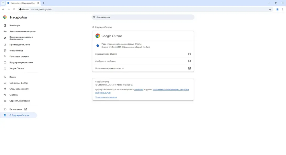Click the wrench icon for Система

tap(5, 95)
